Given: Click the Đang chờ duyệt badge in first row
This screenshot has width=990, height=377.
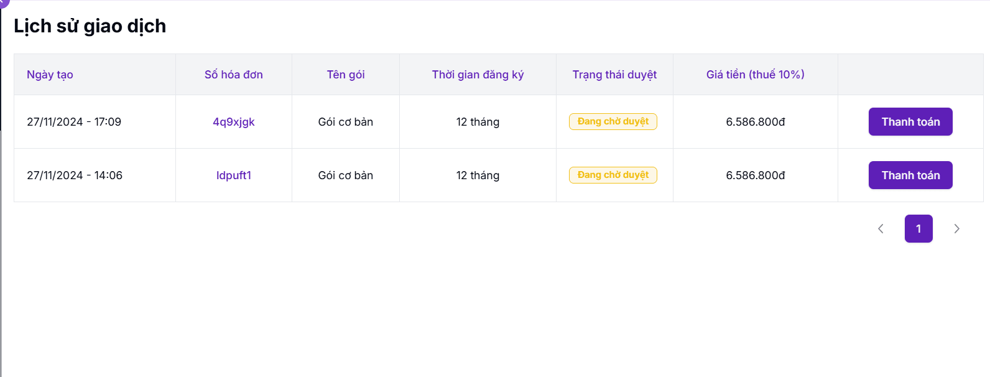Looking at the screenshot, I should coord(613,122).
